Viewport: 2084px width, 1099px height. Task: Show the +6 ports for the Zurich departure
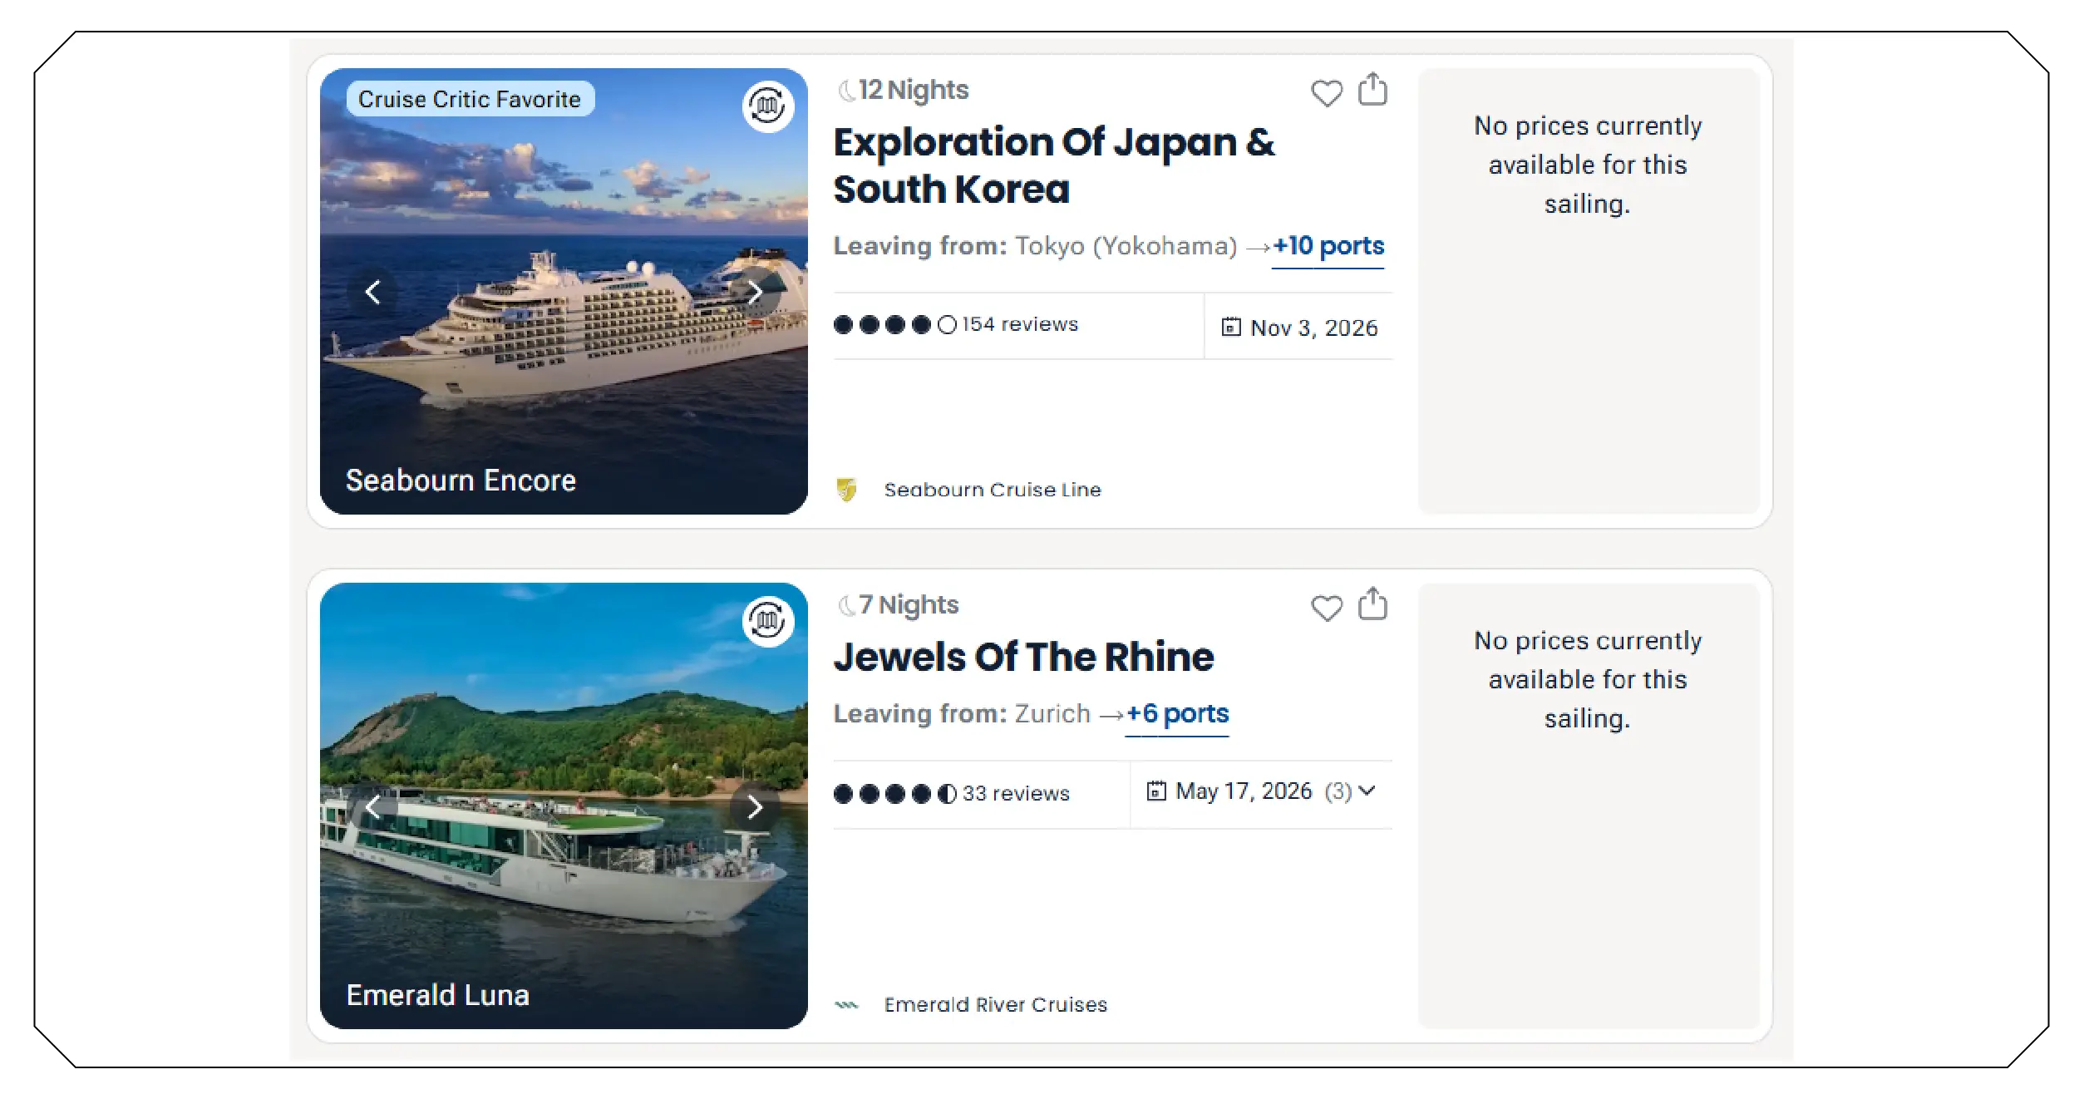coord(1176,713)
